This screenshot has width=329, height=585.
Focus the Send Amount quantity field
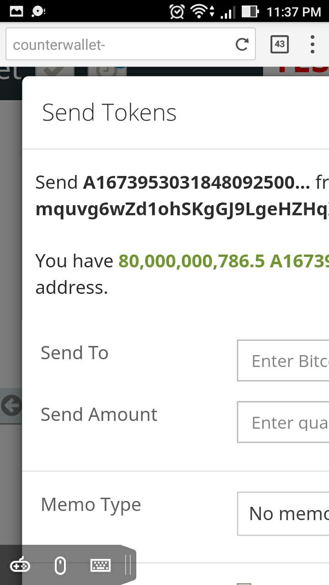pos(283,422)
